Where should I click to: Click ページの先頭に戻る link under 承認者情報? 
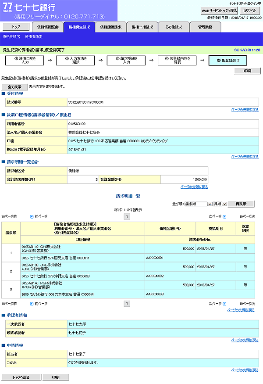pos(245,340)
